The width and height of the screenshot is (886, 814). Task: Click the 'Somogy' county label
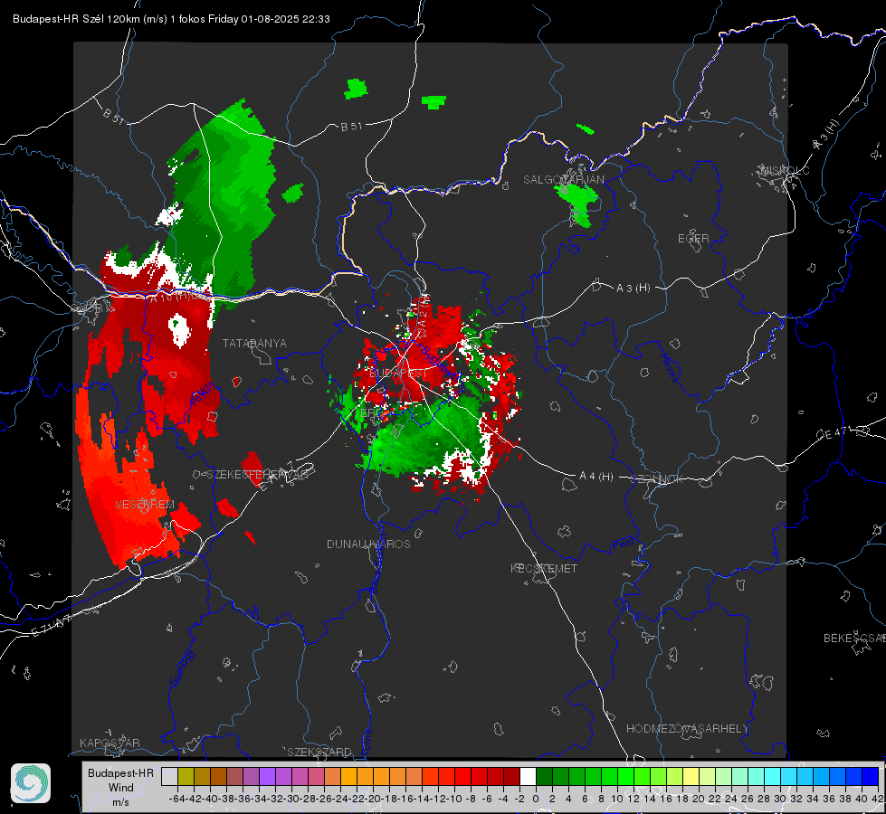182,668
